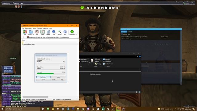
Task: Click the Delete trash icon in WinRAR
Action: click(x=48, y=32)
